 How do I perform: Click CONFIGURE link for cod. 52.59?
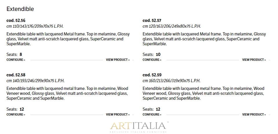click(x=152, y=115)
